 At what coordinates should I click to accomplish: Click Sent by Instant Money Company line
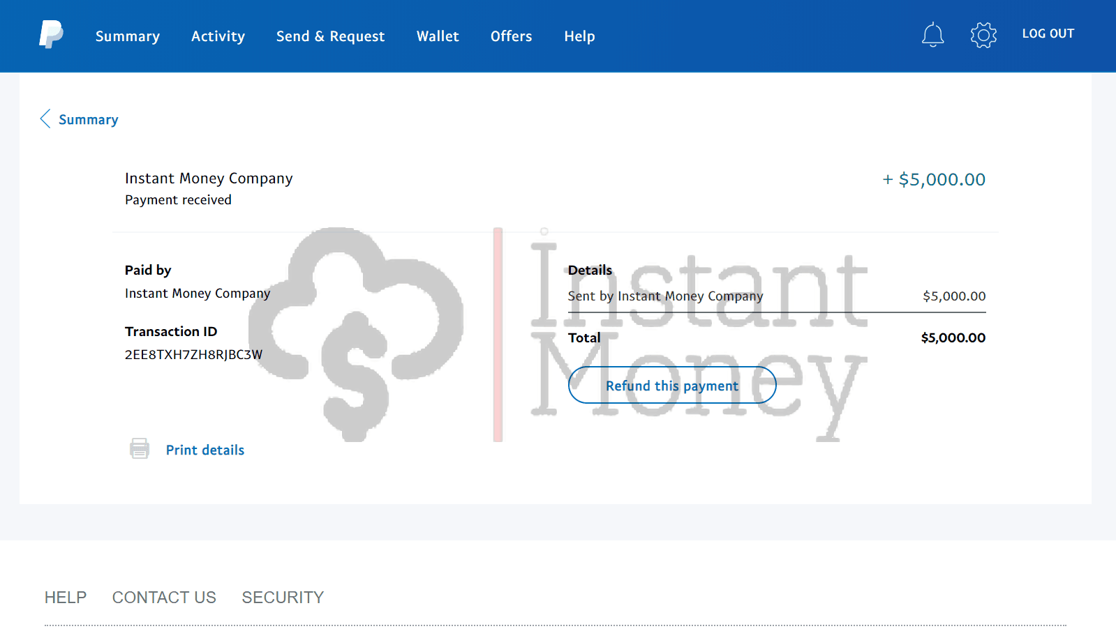665,296
